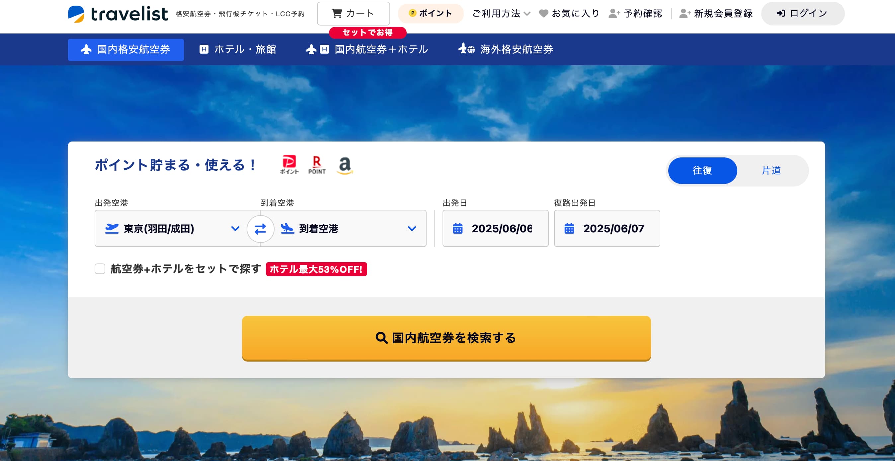Click the PayPay points logo icon

[x=289, y=164]
